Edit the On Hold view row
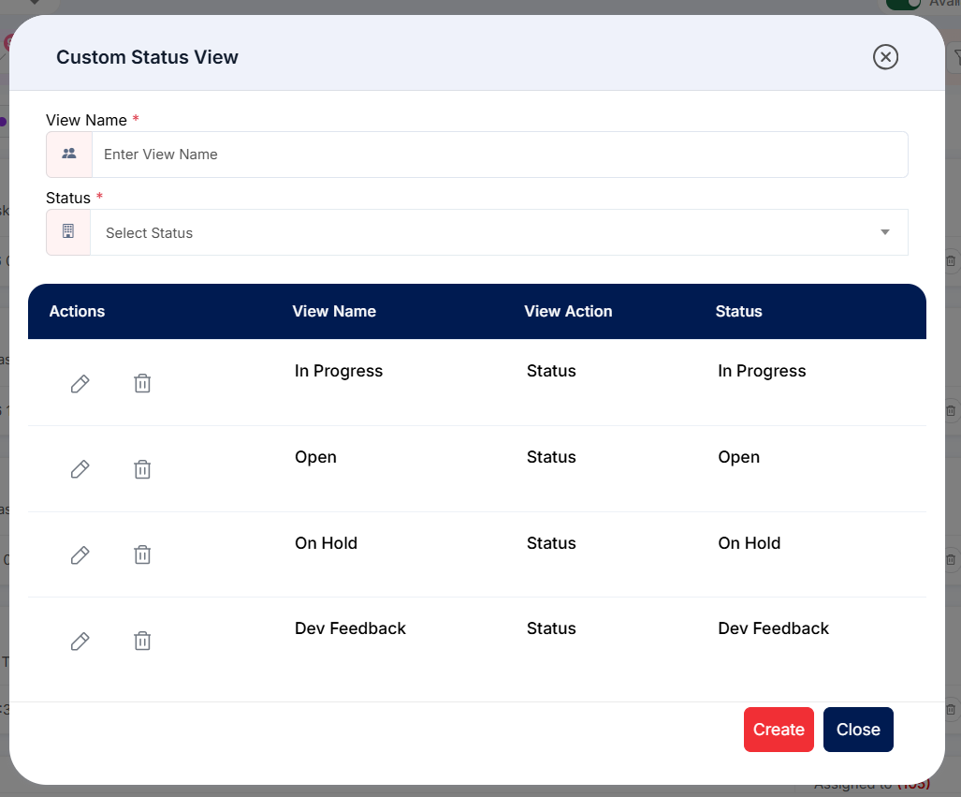 (x=80, y=555)
